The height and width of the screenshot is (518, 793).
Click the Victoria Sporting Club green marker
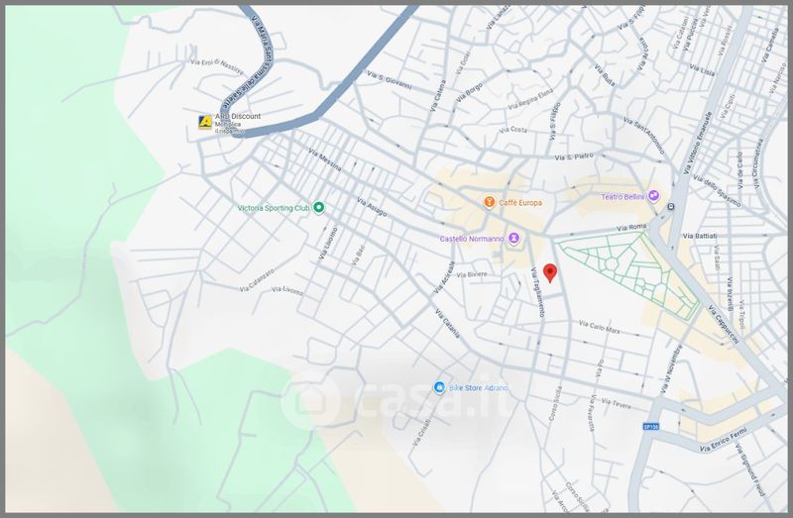coord(319,208)
